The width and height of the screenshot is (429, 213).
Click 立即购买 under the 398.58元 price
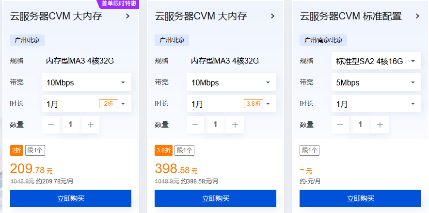[215, 198]
